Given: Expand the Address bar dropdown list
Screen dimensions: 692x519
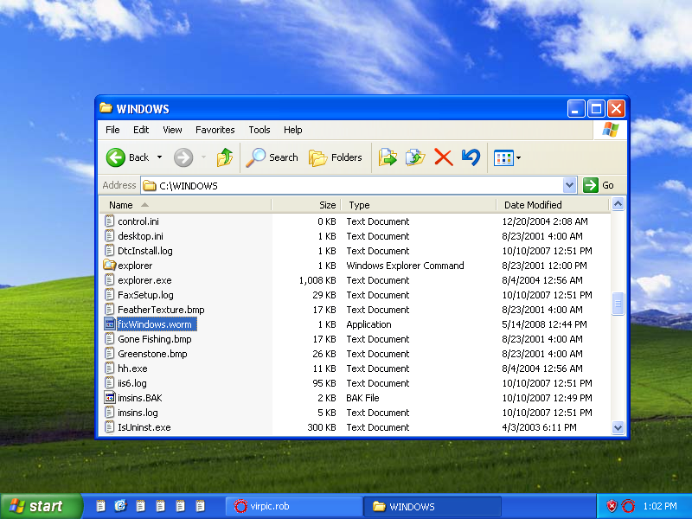Looking at the screenshot, I should (x=569, y=185).
